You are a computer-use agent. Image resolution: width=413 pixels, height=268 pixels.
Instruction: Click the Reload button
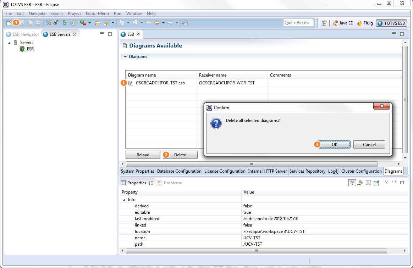143,155
